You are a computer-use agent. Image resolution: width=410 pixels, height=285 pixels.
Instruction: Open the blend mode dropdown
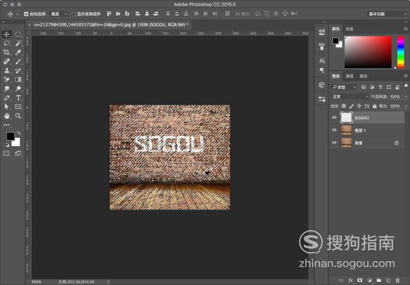click(350, 96)
